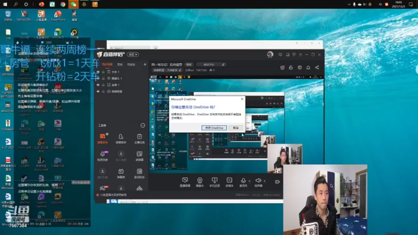Open the 弹幕助手 orange tool in toolbox

[x=102, y=138]
